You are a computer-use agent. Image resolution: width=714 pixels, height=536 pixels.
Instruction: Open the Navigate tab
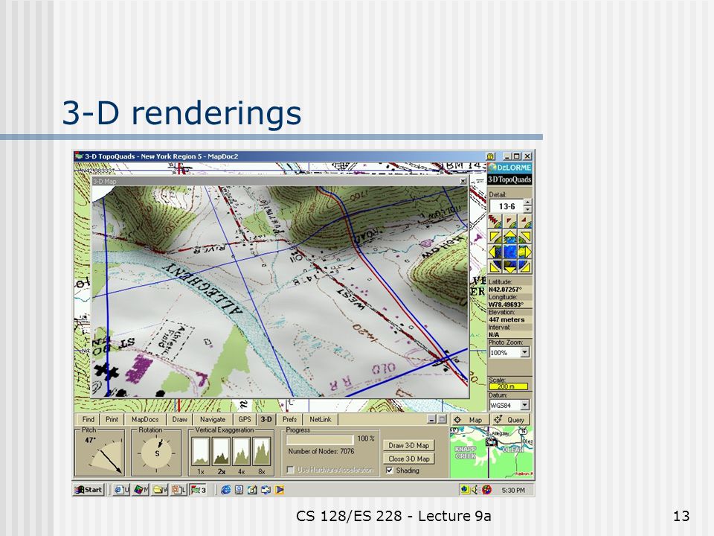click(x=213, y=419)
